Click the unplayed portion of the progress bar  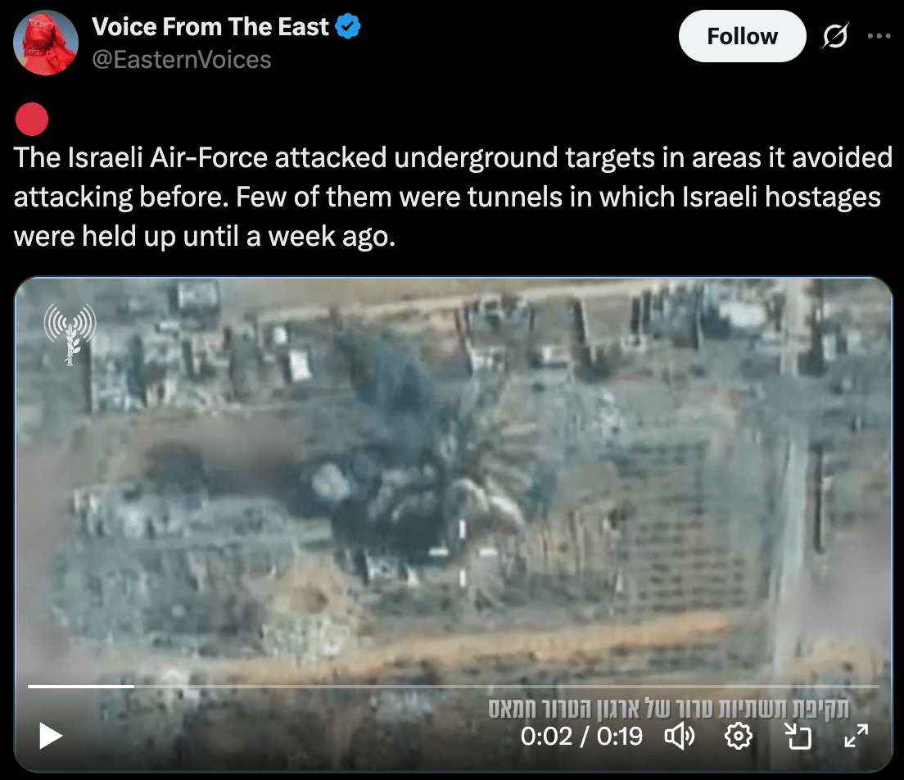point(507,687)
